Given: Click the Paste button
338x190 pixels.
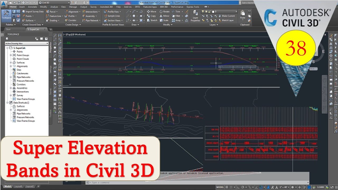Looking at the screenshot, I should (x=243, y=15).
